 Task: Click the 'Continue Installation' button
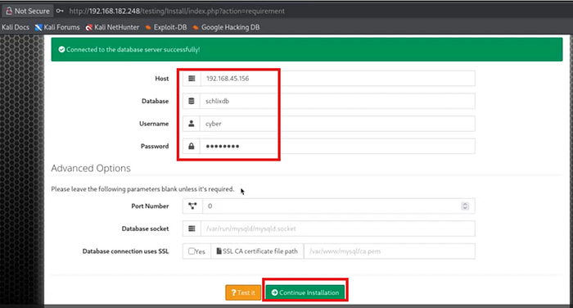pos(305,292)
